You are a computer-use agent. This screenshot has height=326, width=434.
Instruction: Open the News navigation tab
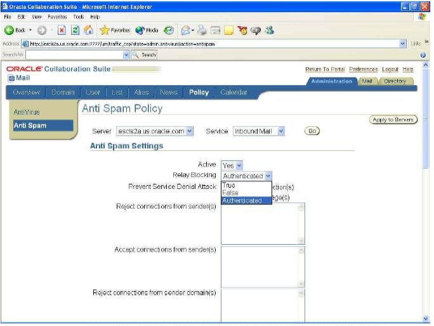[x=169, y=93]
